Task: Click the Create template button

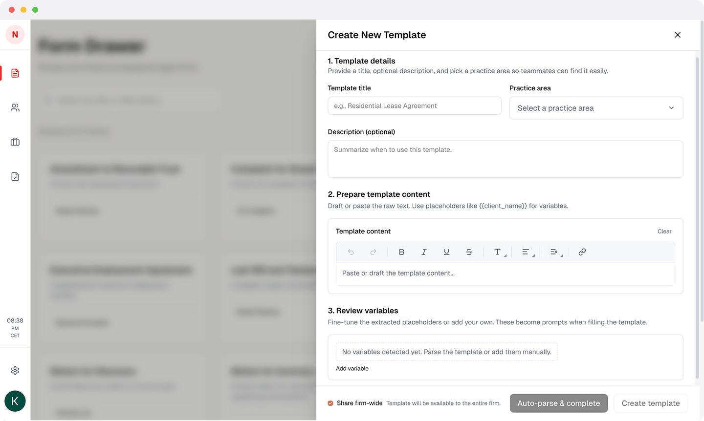Action: pyautogui.click(x=650, y=403)
